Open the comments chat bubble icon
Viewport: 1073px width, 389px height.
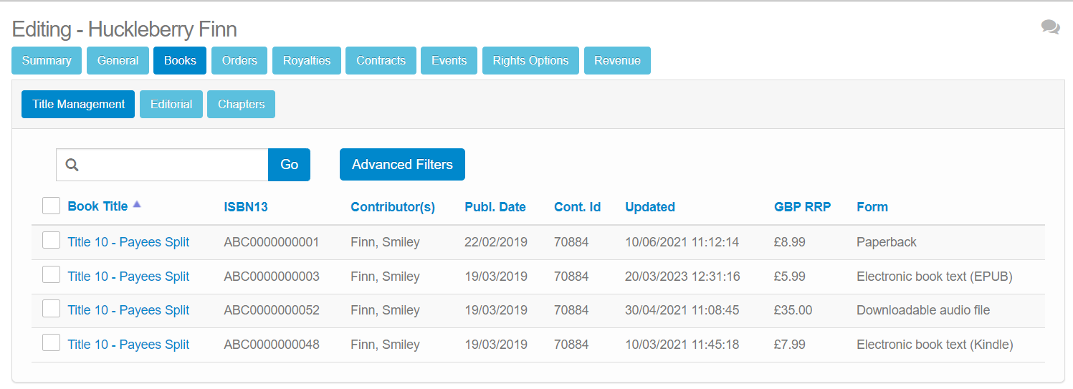point(1050,27)
